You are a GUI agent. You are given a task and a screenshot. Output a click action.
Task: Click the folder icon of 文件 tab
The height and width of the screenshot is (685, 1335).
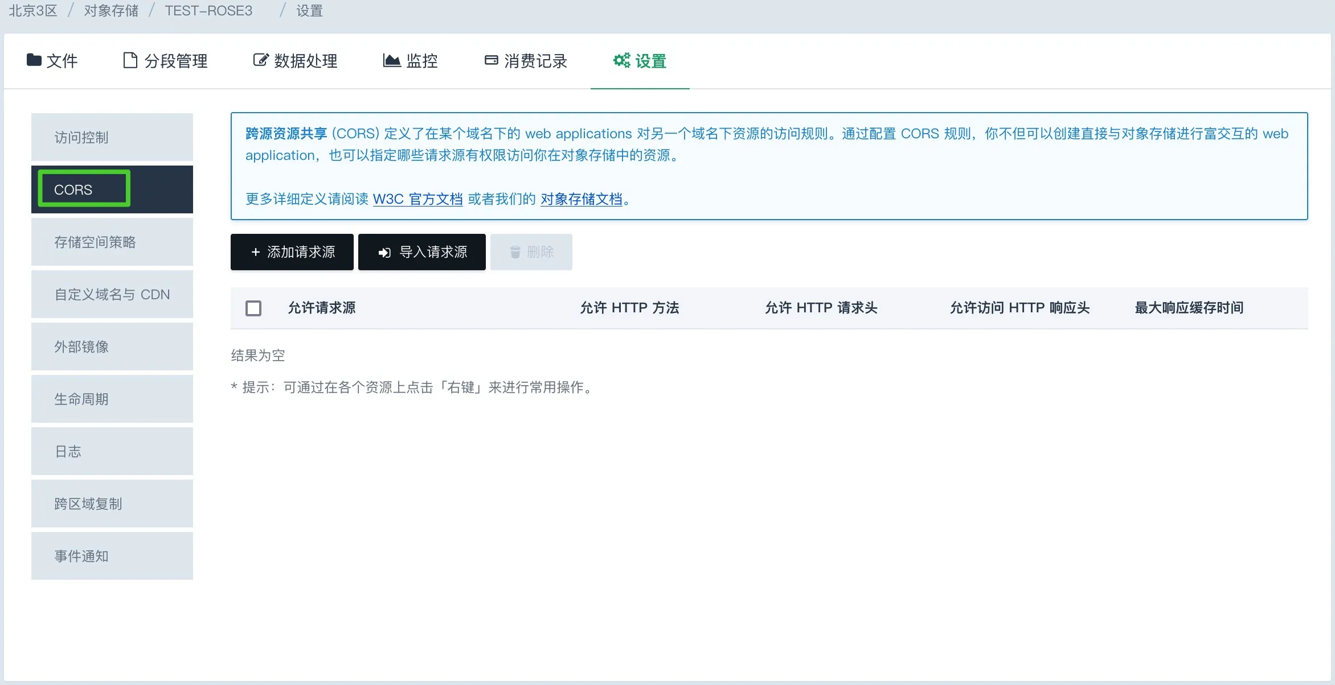pos(34,60)
